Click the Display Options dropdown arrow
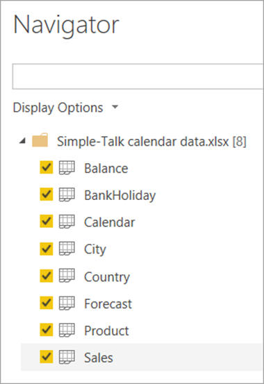 115,107
